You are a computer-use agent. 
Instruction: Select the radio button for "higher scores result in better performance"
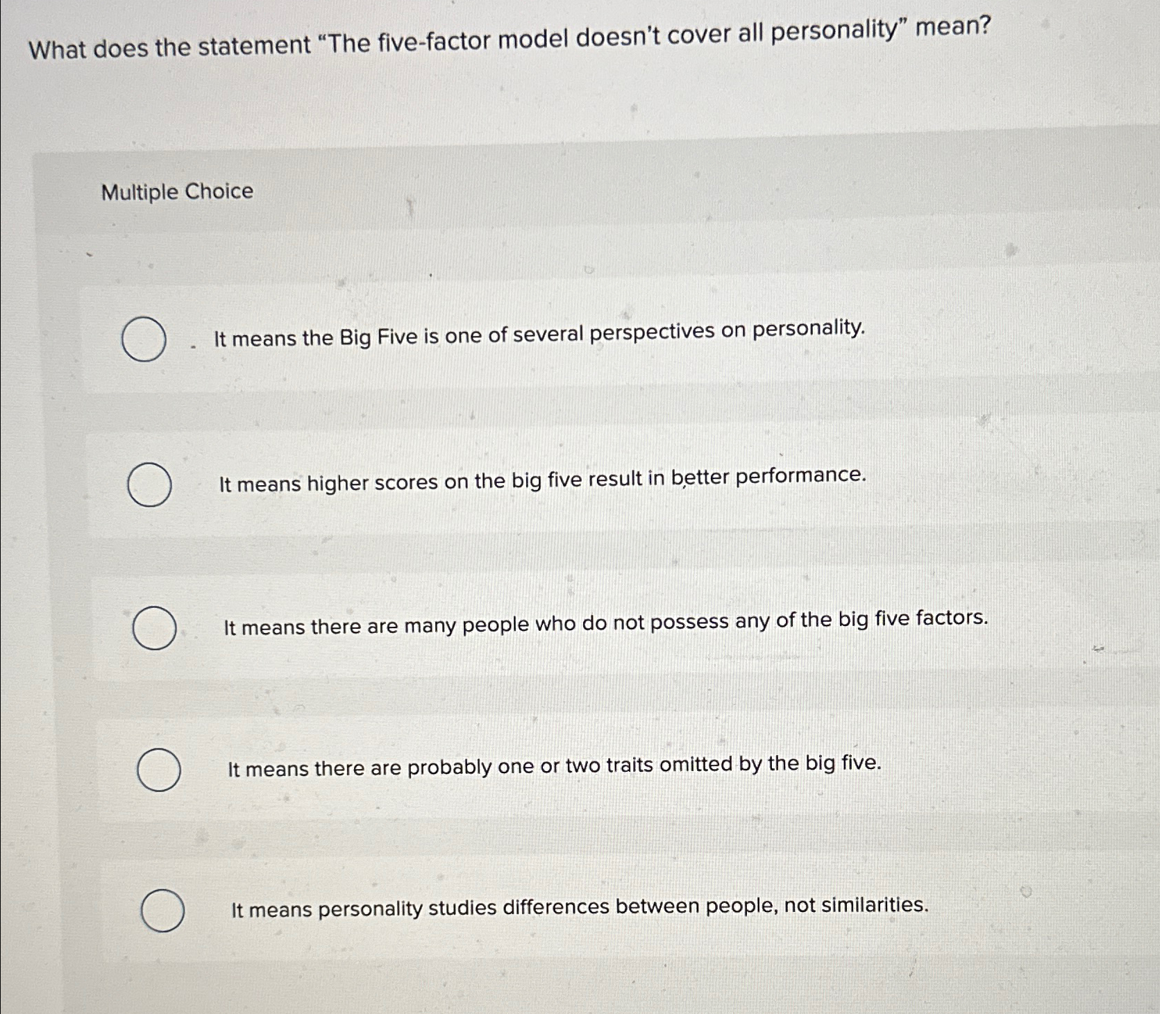[151, 484]
